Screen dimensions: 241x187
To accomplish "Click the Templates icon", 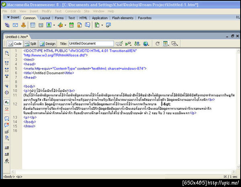I will (x=97, y=25).
